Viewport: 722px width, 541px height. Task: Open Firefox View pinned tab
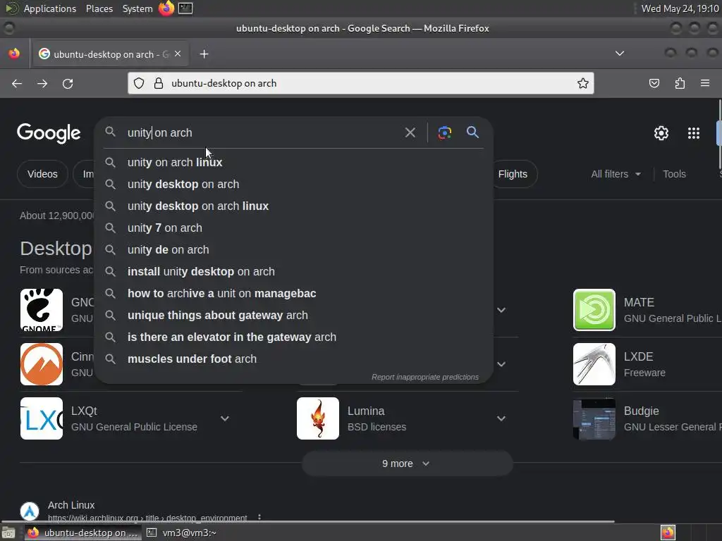pos(14,54)
